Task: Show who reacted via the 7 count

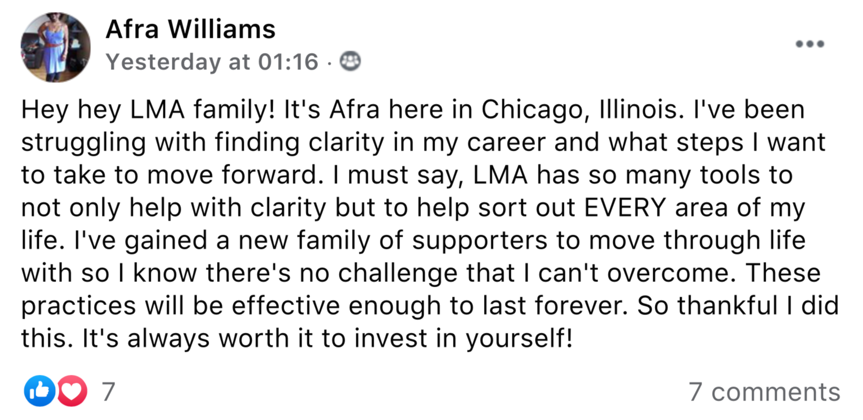Action: pos(108,392)
